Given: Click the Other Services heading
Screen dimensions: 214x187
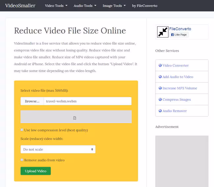Looking at the screenshot, I should coord(167,51).
